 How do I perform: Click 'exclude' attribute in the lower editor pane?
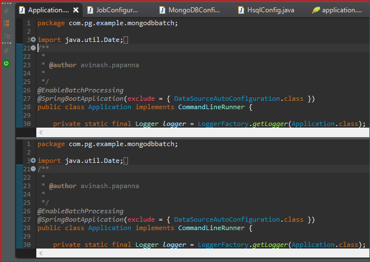[x=141, y=219]
